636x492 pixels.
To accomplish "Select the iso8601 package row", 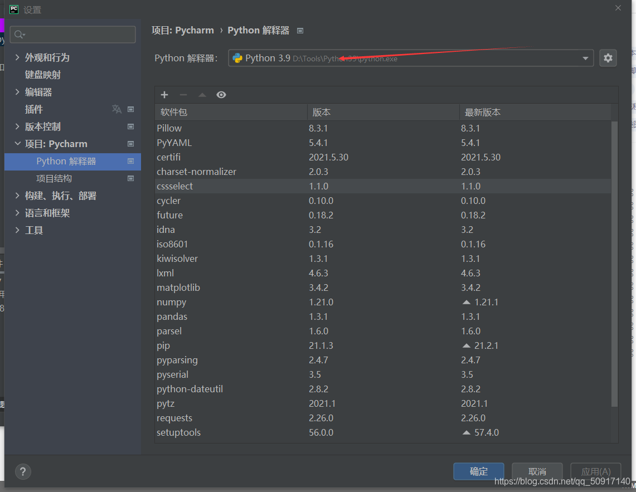I will [x=383, y=244].
